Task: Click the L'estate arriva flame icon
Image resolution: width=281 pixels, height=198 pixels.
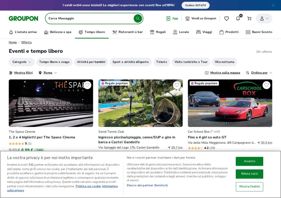Action: pyautogui.click(x=11, y=32)
